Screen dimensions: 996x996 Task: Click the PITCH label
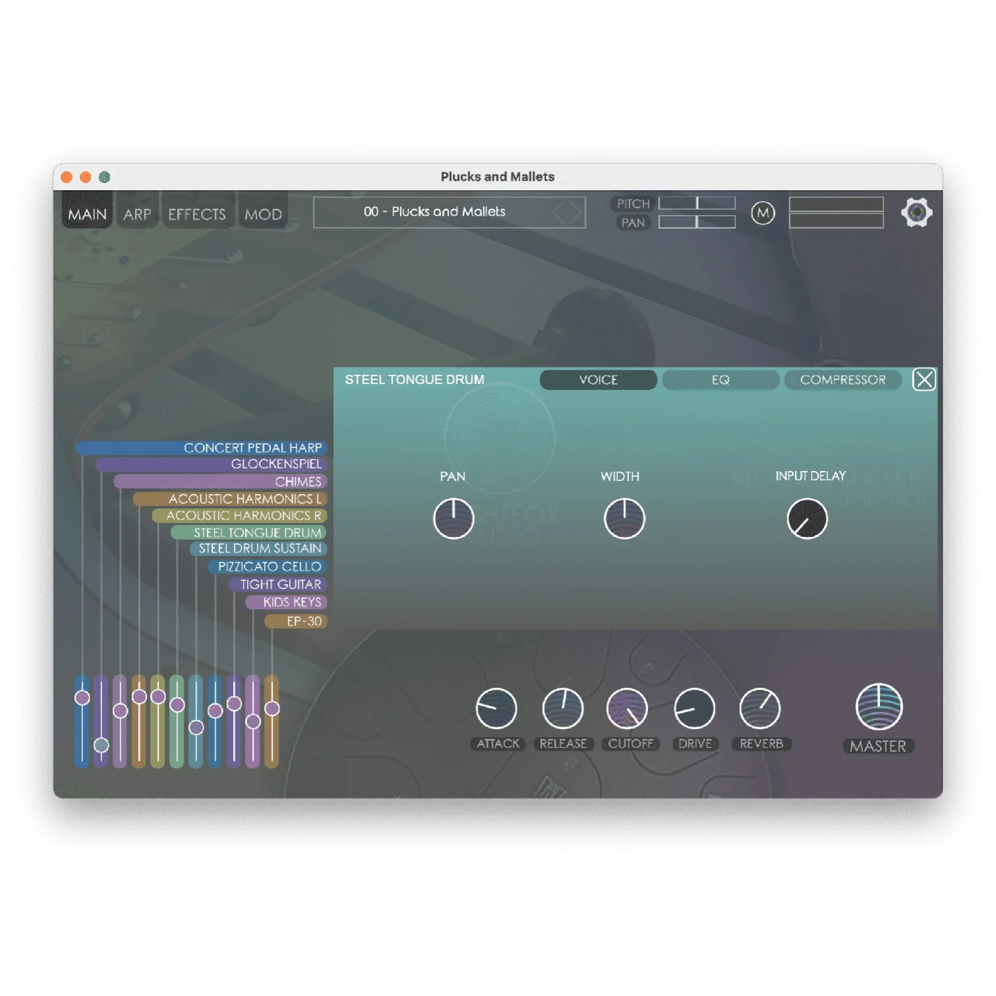click(633, 204)
